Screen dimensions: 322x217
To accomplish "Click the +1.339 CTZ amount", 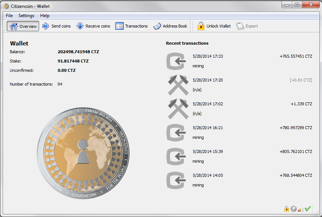I will (301, 104).
